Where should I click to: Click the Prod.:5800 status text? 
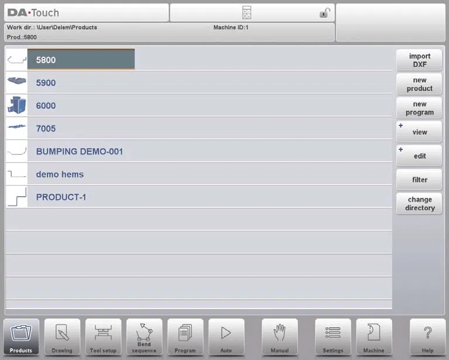pyautogui.click(x=22, y=37)
